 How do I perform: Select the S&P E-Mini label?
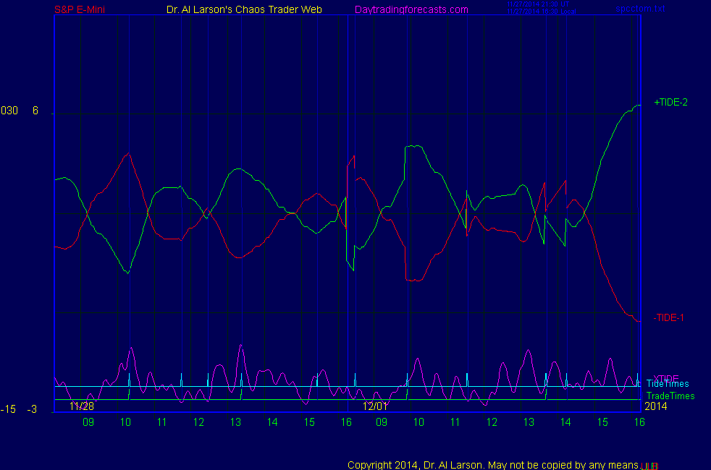tap(80, 9)
